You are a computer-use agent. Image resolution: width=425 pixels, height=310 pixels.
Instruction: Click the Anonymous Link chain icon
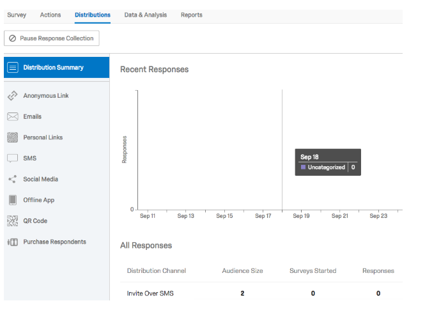13,96
